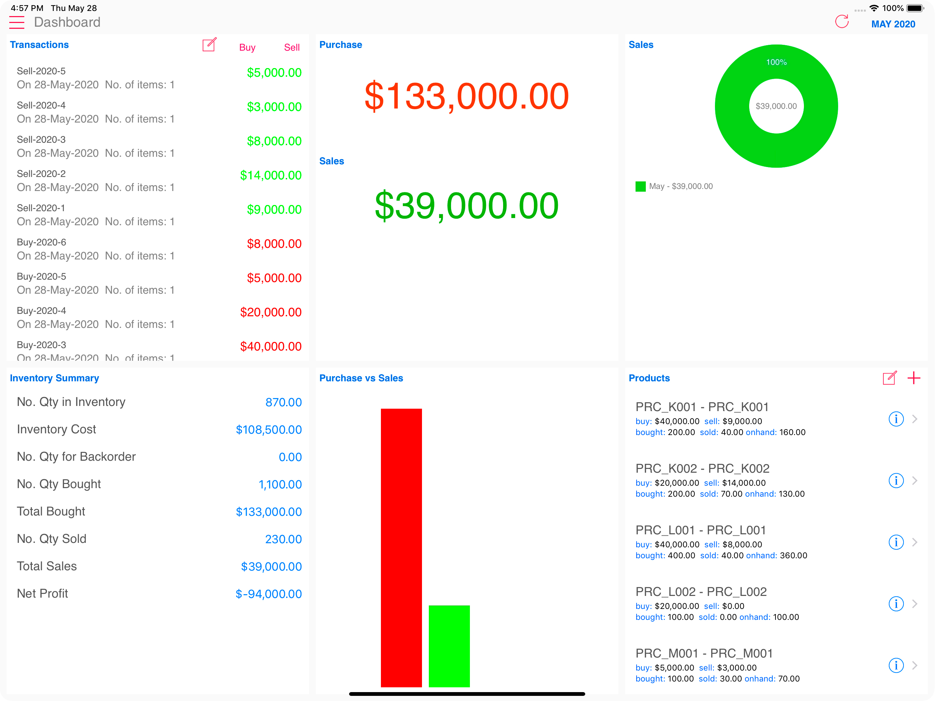The height and width of the screenshot is (701, 935).
Task: Select the green sales bar
Action: point(449,646)
